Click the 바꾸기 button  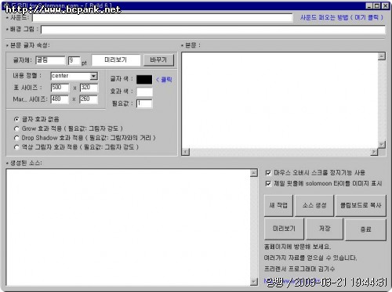[158, 60]
